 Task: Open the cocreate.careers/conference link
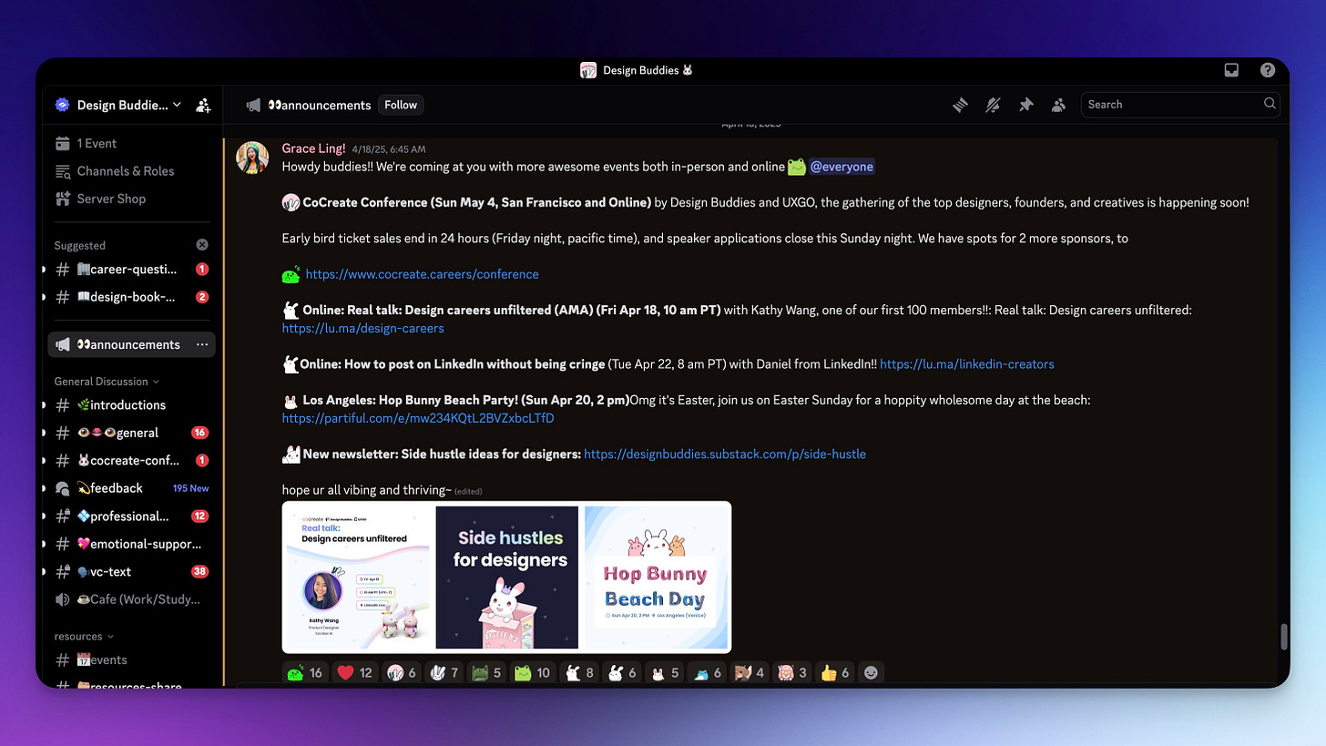422,274
